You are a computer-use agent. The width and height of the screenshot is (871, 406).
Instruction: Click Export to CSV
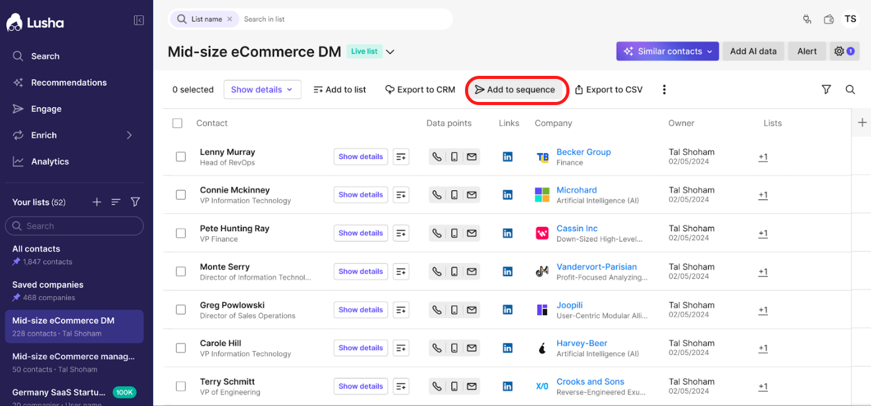coord(609,90)
